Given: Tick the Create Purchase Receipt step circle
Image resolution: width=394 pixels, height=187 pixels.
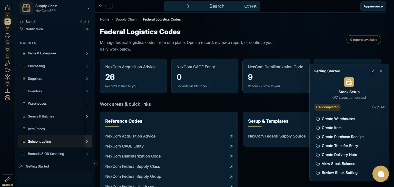Looking at the screenshot, I should (318, 137).
